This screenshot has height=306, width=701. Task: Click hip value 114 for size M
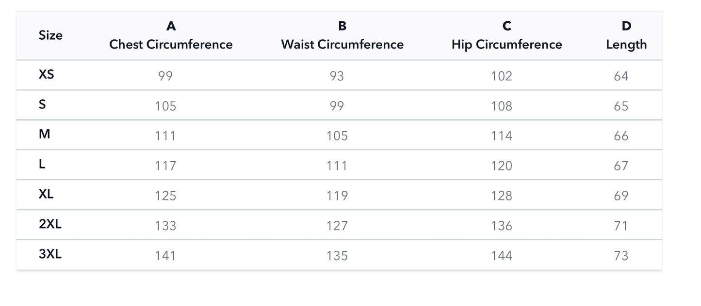[501, 136]
